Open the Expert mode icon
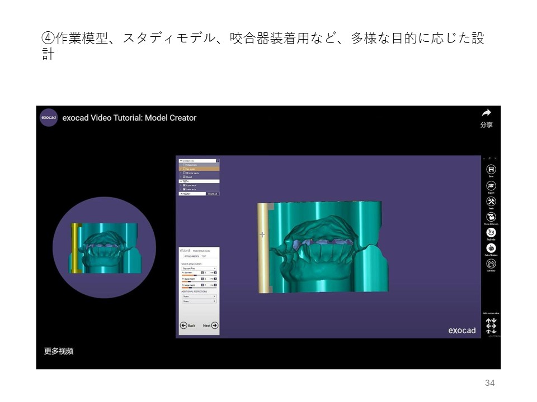 pyautogui.click(x=491, y=185)
